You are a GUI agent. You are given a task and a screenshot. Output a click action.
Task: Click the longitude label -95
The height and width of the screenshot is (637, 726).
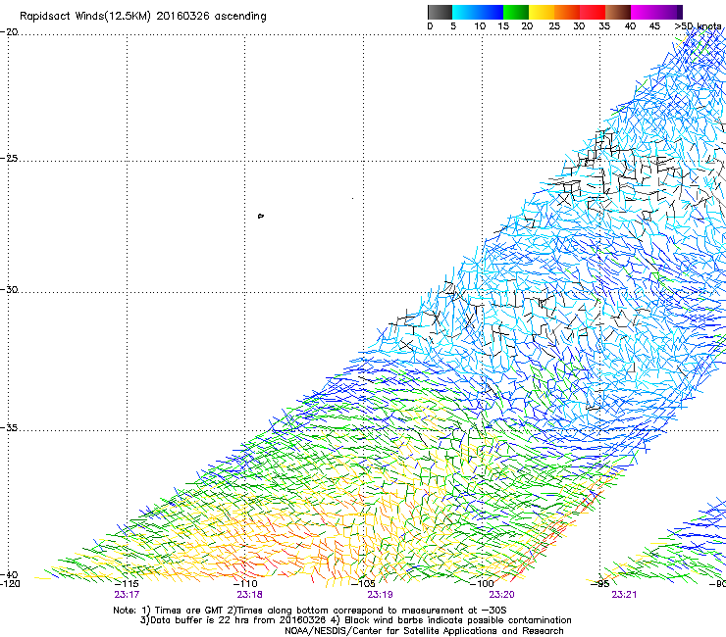pos(600,584)
